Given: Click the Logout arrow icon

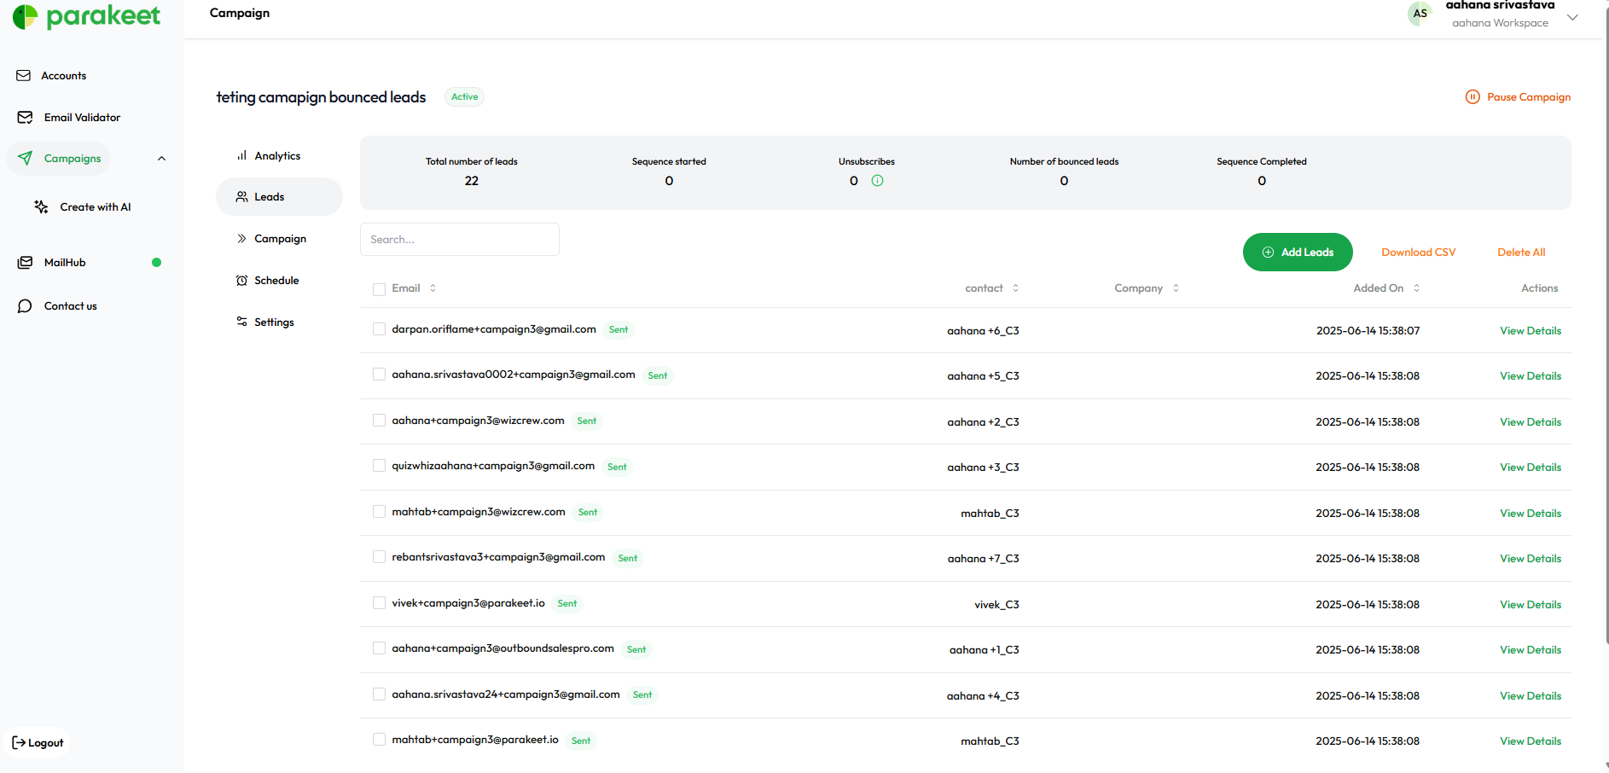Looking at the screenshot, I should click(x=19, y=743).
